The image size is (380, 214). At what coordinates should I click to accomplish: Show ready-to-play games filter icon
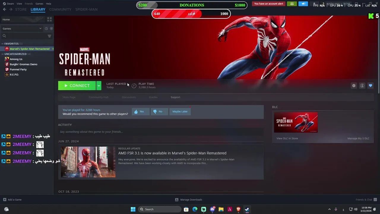click(x=51, y=29)
